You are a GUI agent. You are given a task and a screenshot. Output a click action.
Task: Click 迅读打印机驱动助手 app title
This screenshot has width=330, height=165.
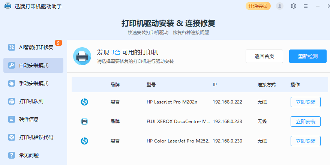coord(38,6)
